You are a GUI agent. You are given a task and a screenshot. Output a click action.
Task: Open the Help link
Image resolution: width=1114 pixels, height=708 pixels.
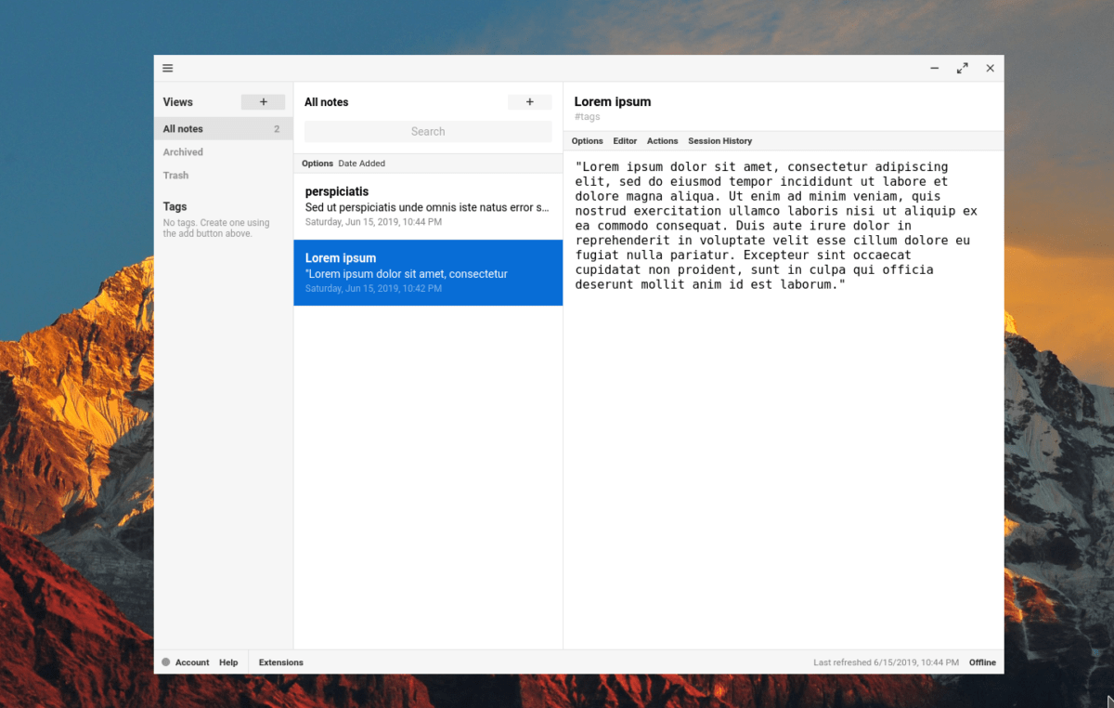click(228, 662)
